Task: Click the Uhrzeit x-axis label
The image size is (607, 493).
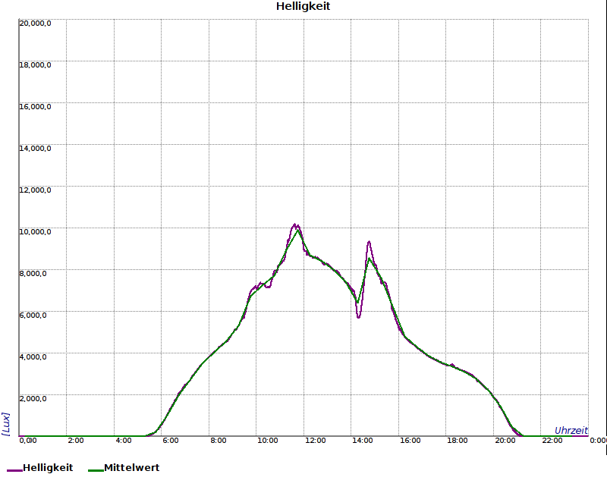Action: [x=571, y=430]
